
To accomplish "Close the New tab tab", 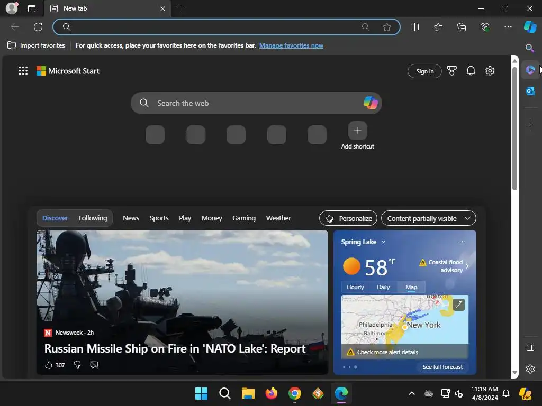I will pos(162,8).
